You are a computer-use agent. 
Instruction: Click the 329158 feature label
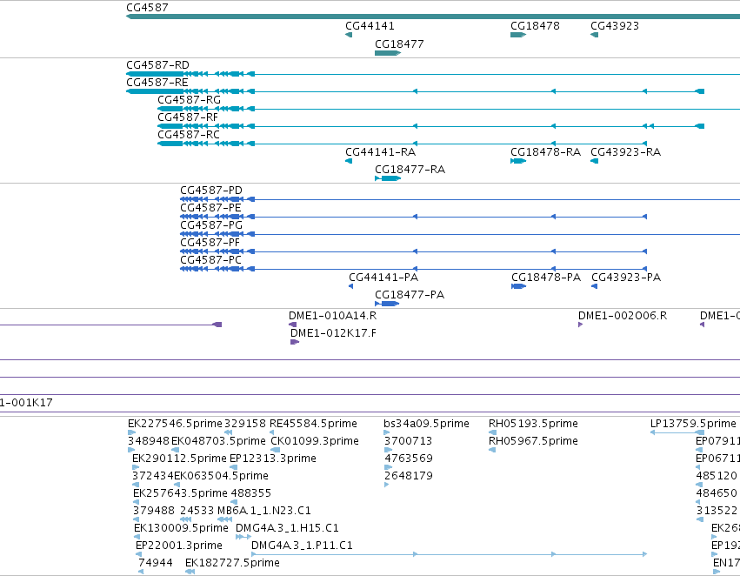(245, 424)
